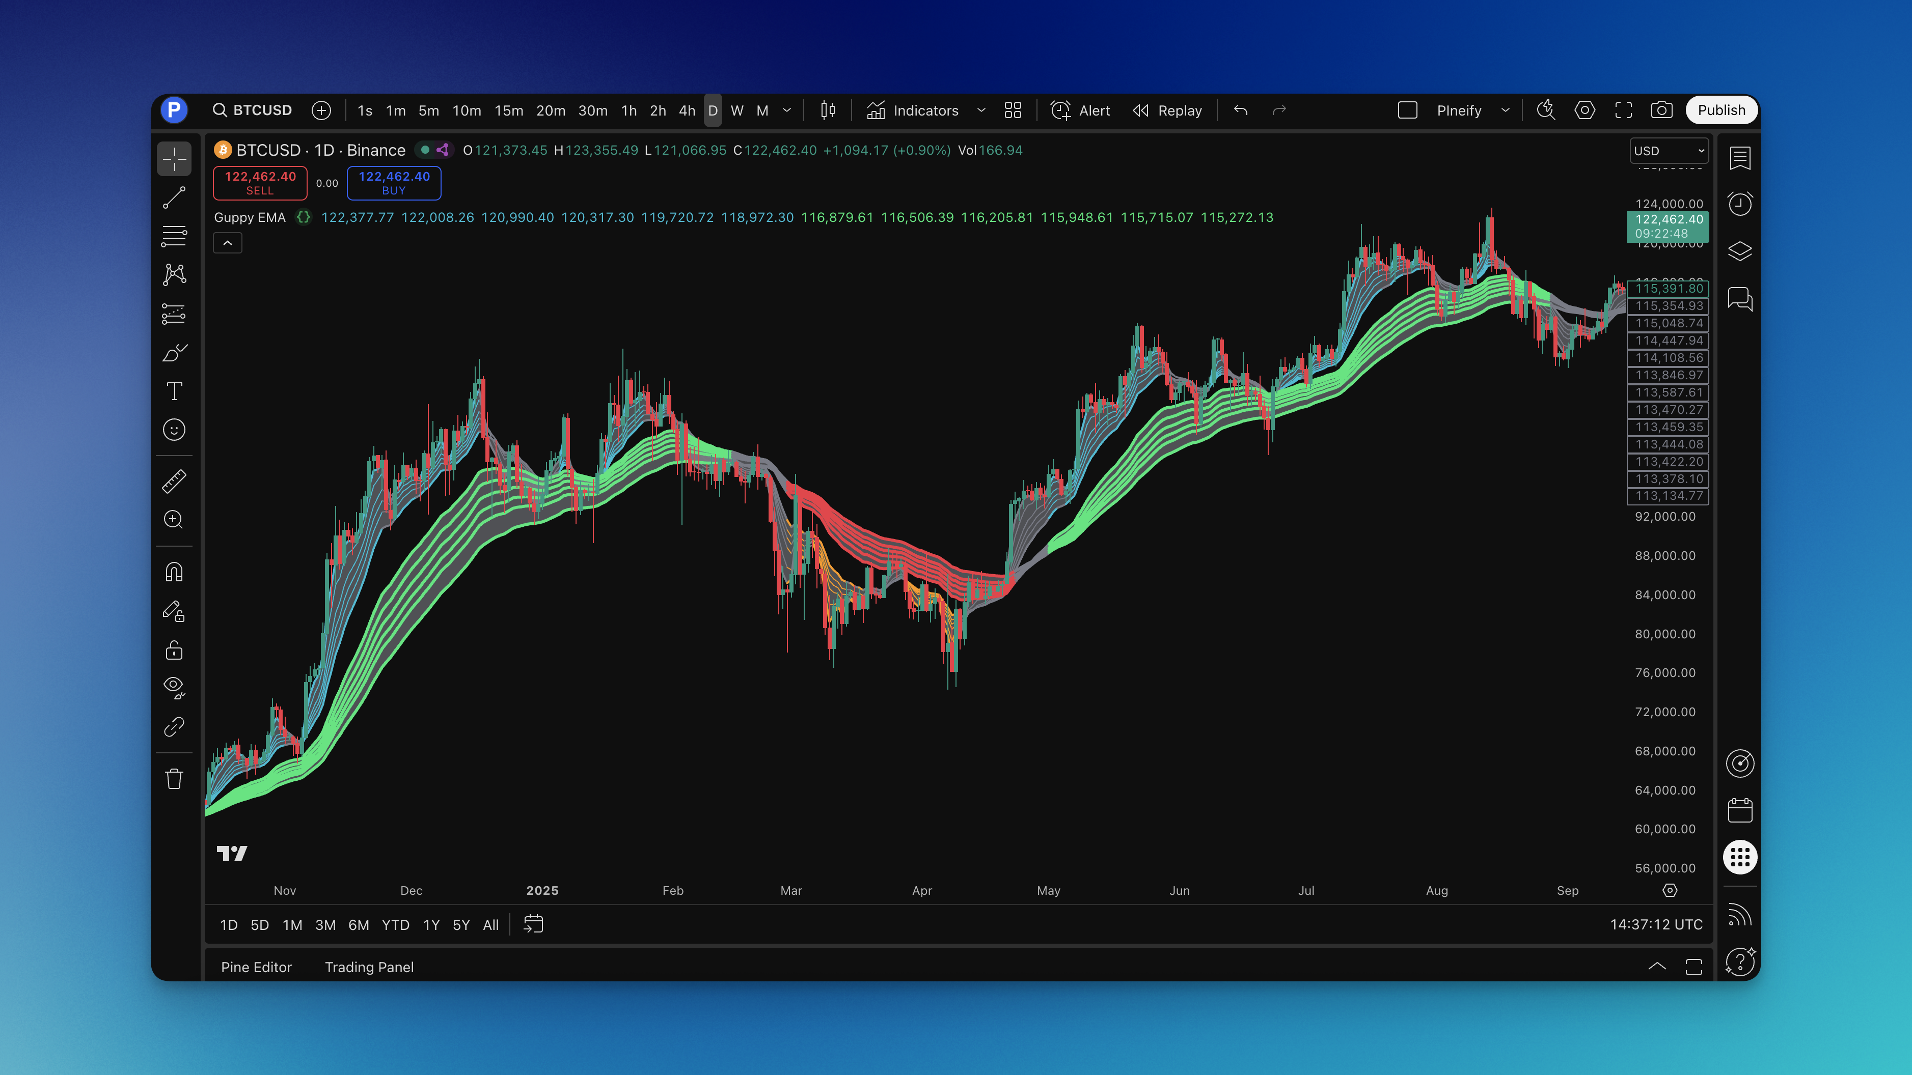Toggle the square checkbox beside Plneify
Screen dimensions: 1912x1075
point(1407,110)
